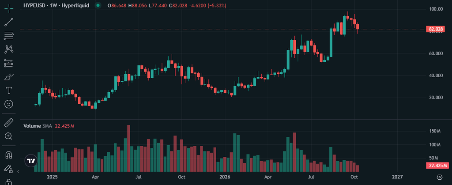The width and height of the screenshot is (452, 185).
Task: Open the forecasting and measurement tools
Action: [9, 63]
